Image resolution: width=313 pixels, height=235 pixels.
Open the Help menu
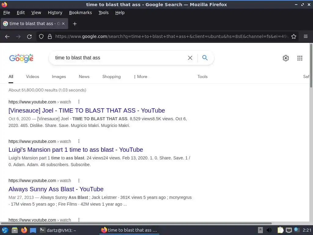pyautogui.click(x=120, y=13)
